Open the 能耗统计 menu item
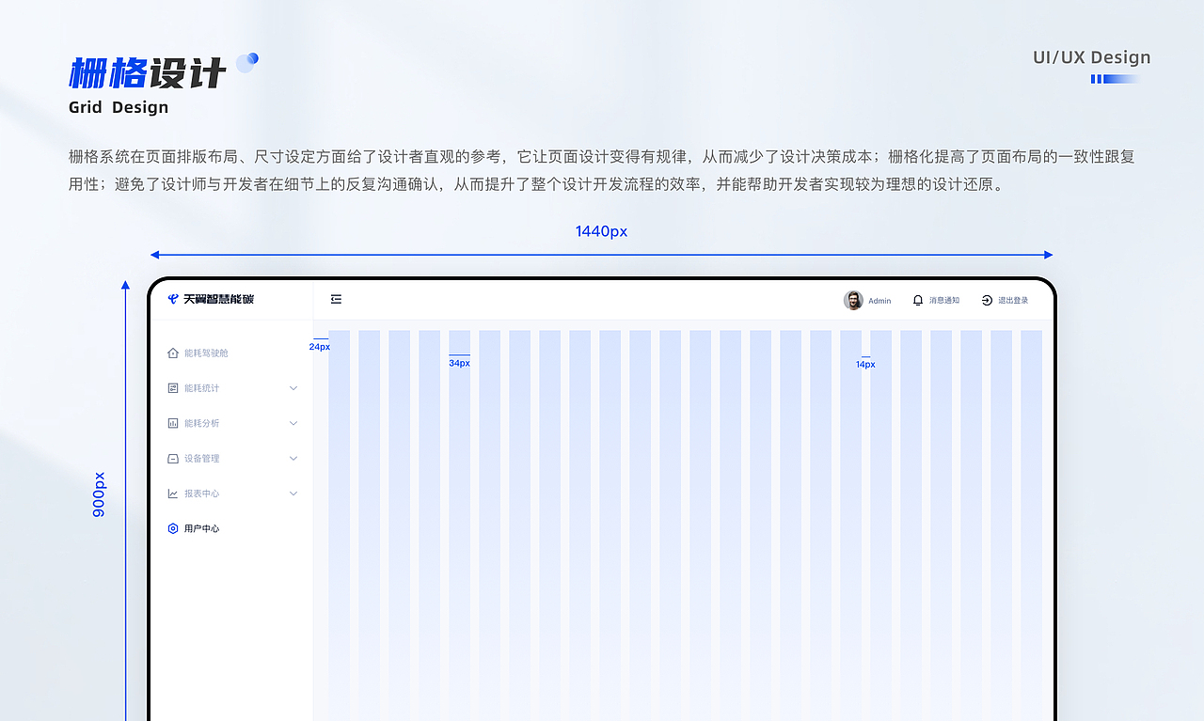Viewport: 1204px width, 721px height. click(x=201, y=388)
